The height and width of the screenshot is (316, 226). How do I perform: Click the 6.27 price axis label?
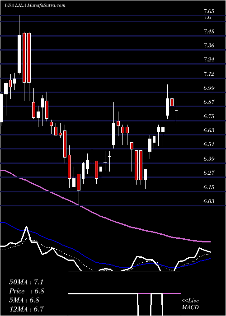(209, 173)
